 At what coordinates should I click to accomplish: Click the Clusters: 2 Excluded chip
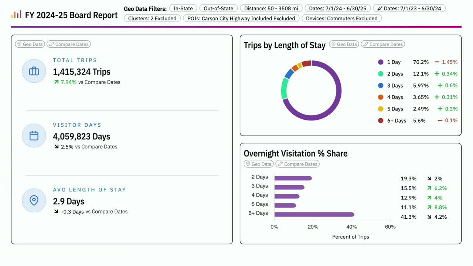[152, 18]
